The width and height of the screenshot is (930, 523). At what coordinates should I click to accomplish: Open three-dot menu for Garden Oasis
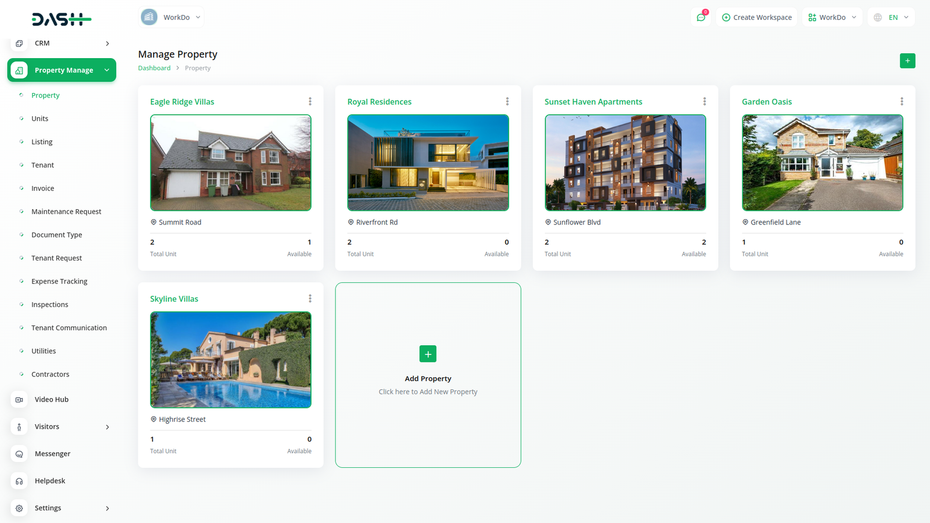pos(902,102)
